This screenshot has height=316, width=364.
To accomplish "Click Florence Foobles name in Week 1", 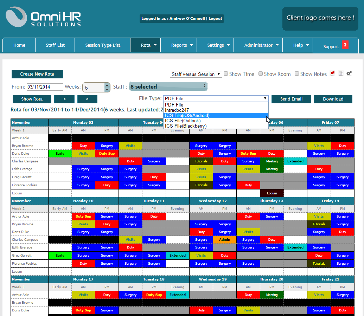I will [24, 185].
